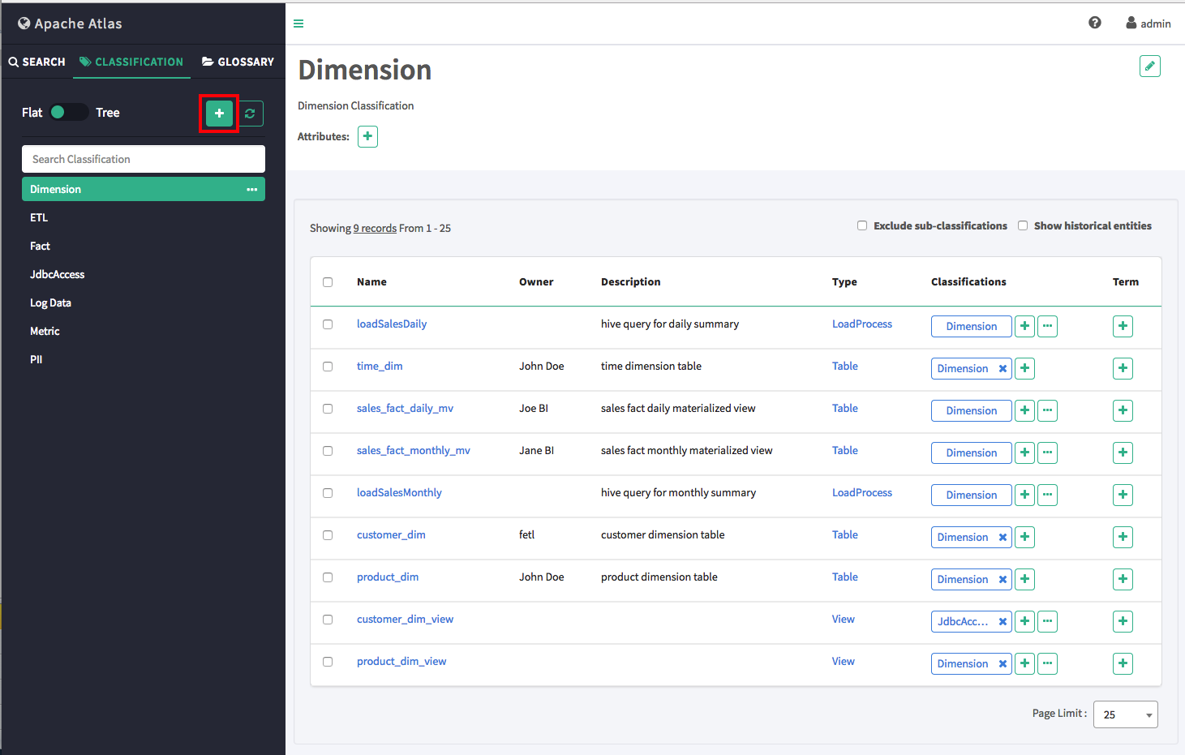Open the Page Limit dropdown

pyautogui.click(x=1126, y=714)
